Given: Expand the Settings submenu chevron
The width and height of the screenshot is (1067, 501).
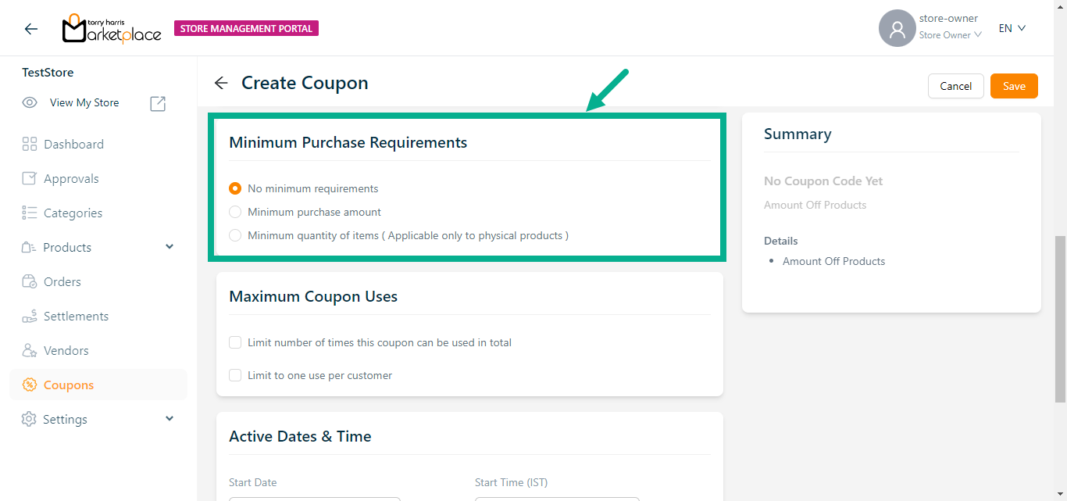Looking at the screenshot, I should (170, 419).
